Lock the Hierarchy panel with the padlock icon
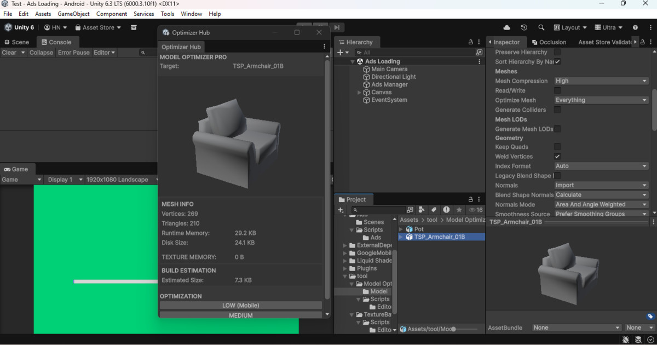Viewport: 657px width, 345px height. pos(470,42)
